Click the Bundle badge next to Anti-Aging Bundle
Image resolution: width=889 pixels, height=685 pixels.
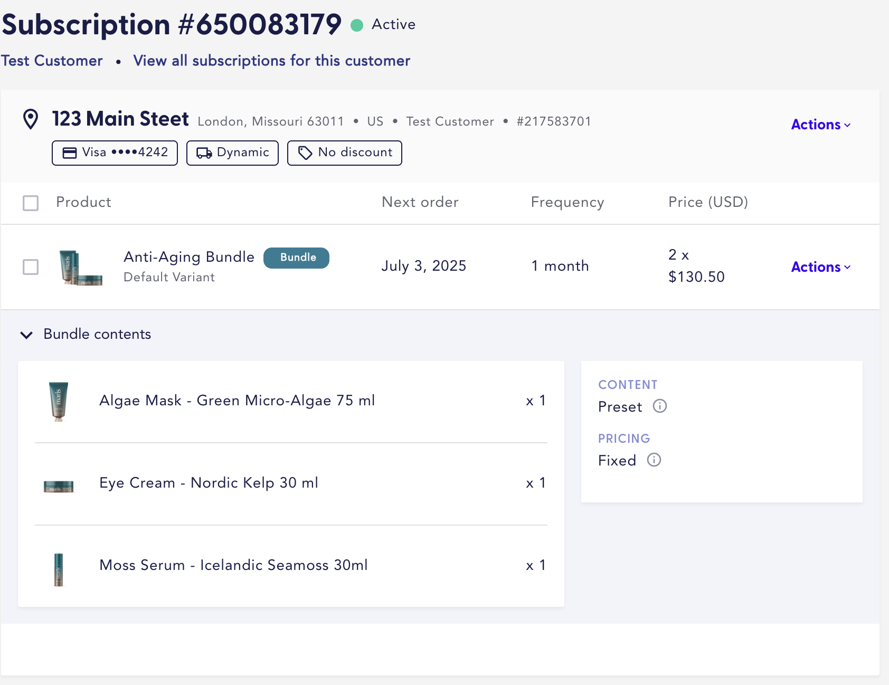296,258
